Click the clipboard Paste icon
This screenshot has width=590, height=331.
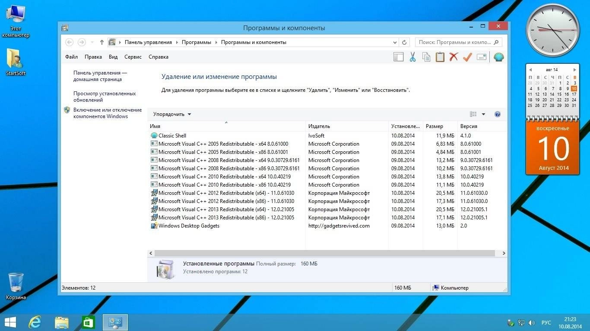pyautogui.click(x=440, y=57)
